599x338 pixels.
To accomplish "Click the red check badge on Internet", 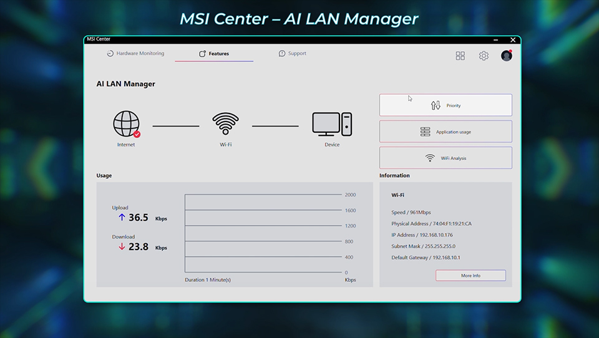I will point(137,134).
